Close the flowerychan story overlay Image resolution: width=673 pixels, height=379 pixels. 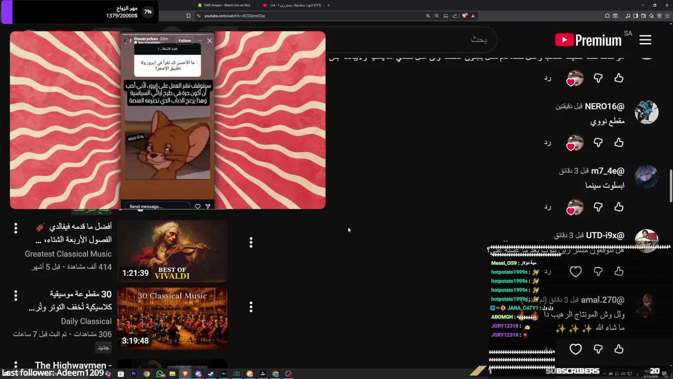(x=209, y=40)
